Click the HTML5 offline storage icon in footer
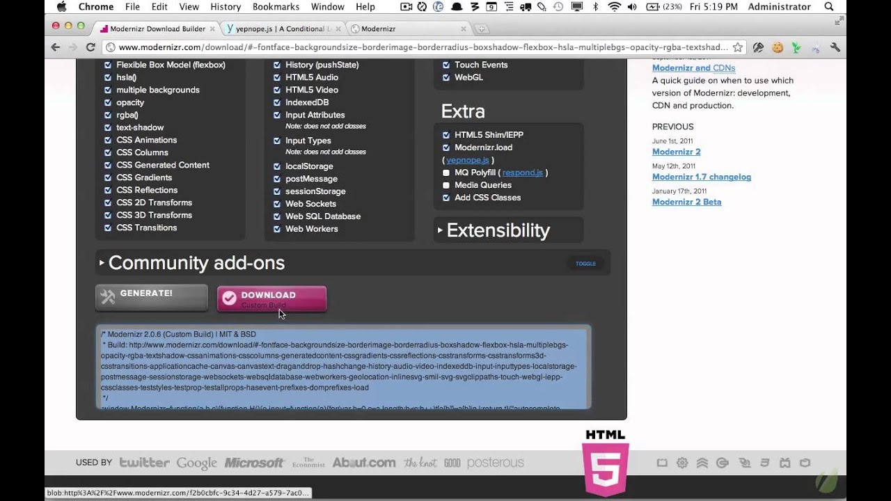 (x=723, y=463)
